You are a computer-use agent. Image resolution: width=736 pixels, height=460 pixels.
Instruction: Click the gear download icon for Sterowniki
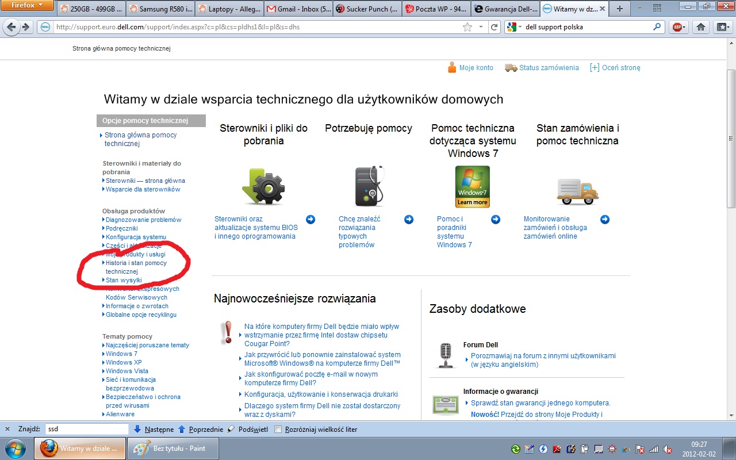(x=263, y=186)
